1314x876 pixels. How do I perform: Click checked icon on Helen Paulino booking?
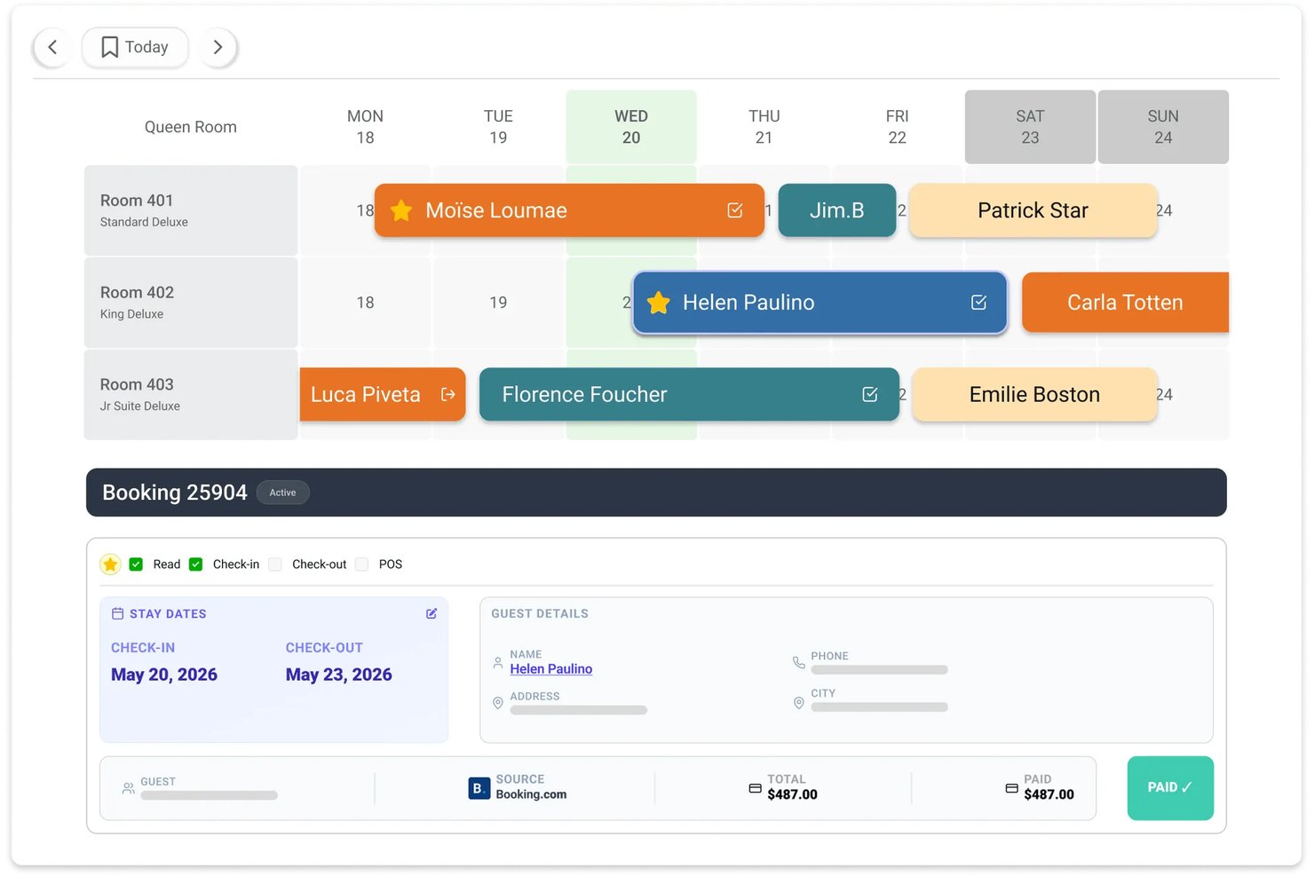[979, 303]
